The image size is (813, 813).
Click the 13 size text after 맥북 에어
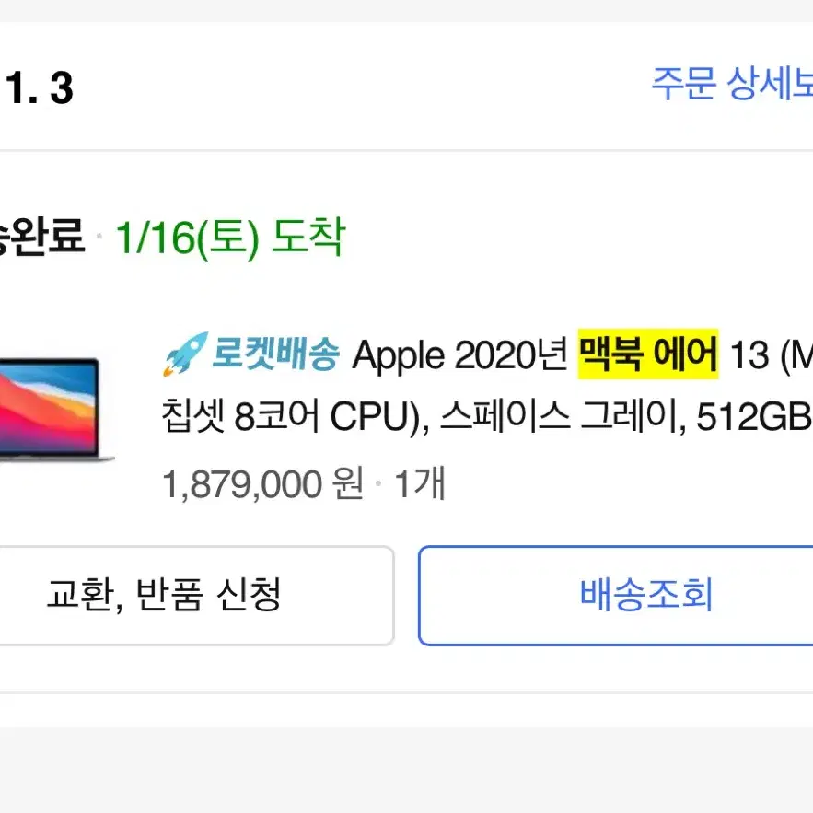point(749,356)
